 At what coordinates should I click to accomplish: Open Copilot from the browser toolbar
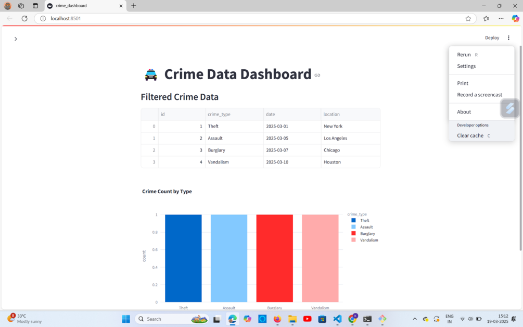516,18
